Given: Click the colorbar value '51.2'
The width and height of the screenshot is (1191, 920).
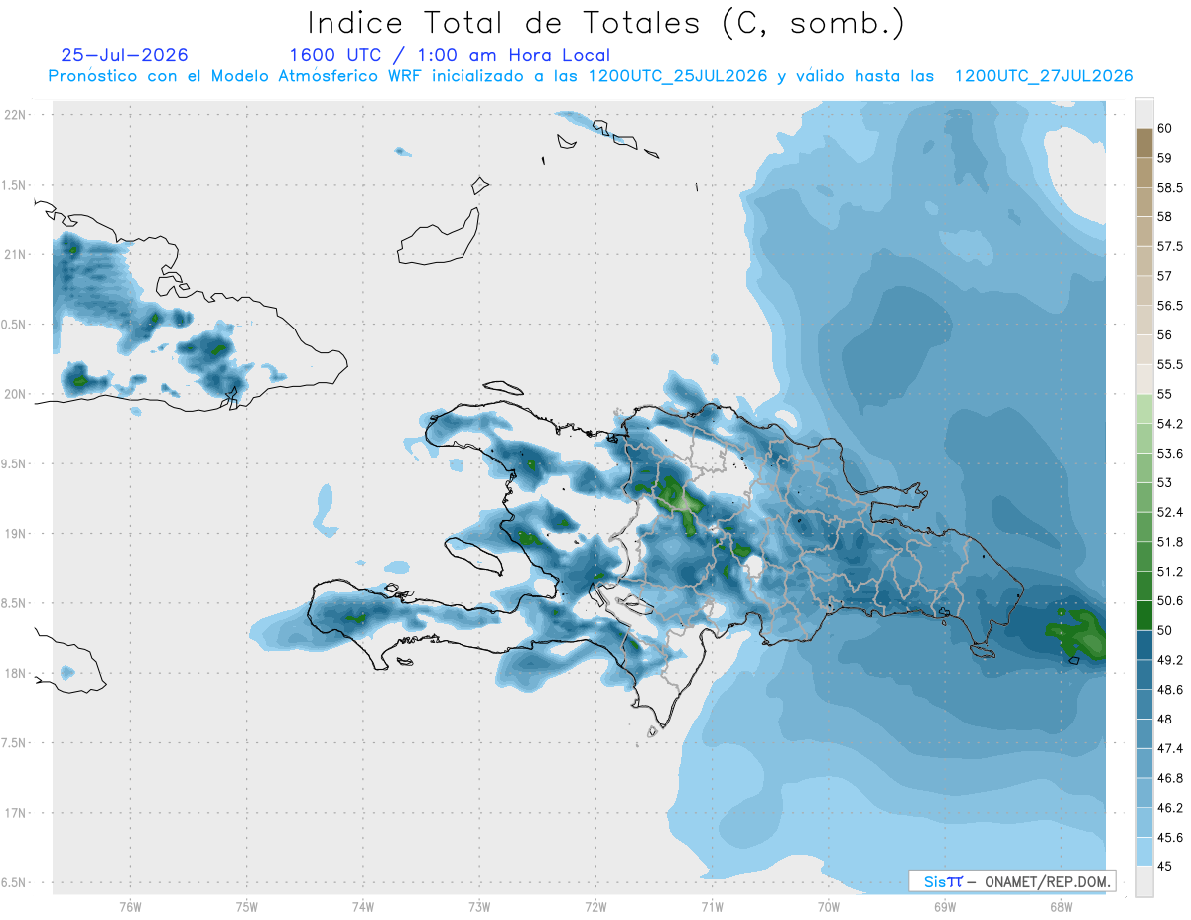Looking at the screenshot, I should tap(1169, 572).
